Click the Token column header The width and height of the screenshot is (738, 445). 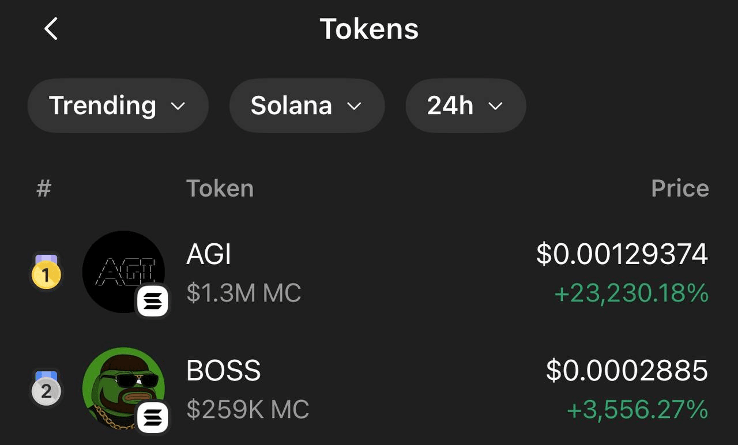220,188
